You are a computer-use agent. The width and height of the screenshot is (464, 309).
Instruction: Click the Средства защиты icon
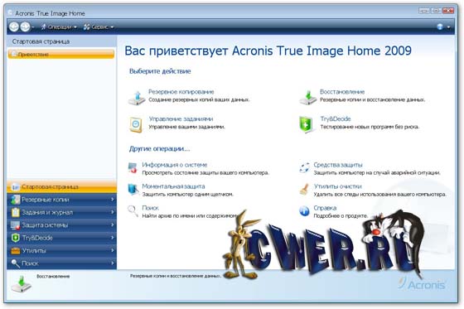coord(304,168)
